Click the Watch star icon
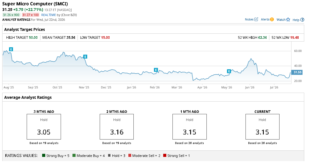The image size is (309, 167). click(288, 19)
